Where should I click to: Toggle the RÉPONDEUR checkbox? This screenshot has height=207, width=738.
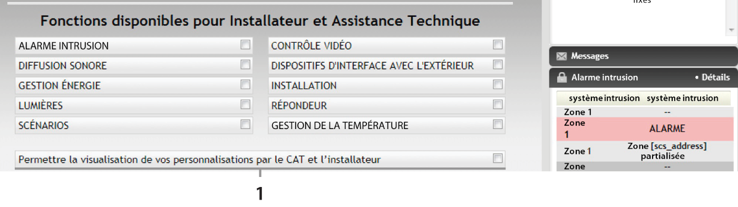coord(498,105)
